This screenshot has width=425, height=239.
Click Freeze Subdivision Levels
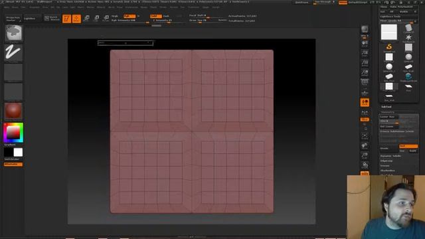click(x=397, y=131)
